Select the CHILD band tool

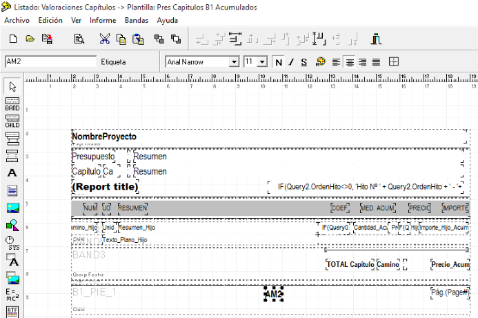coord(12,121)
